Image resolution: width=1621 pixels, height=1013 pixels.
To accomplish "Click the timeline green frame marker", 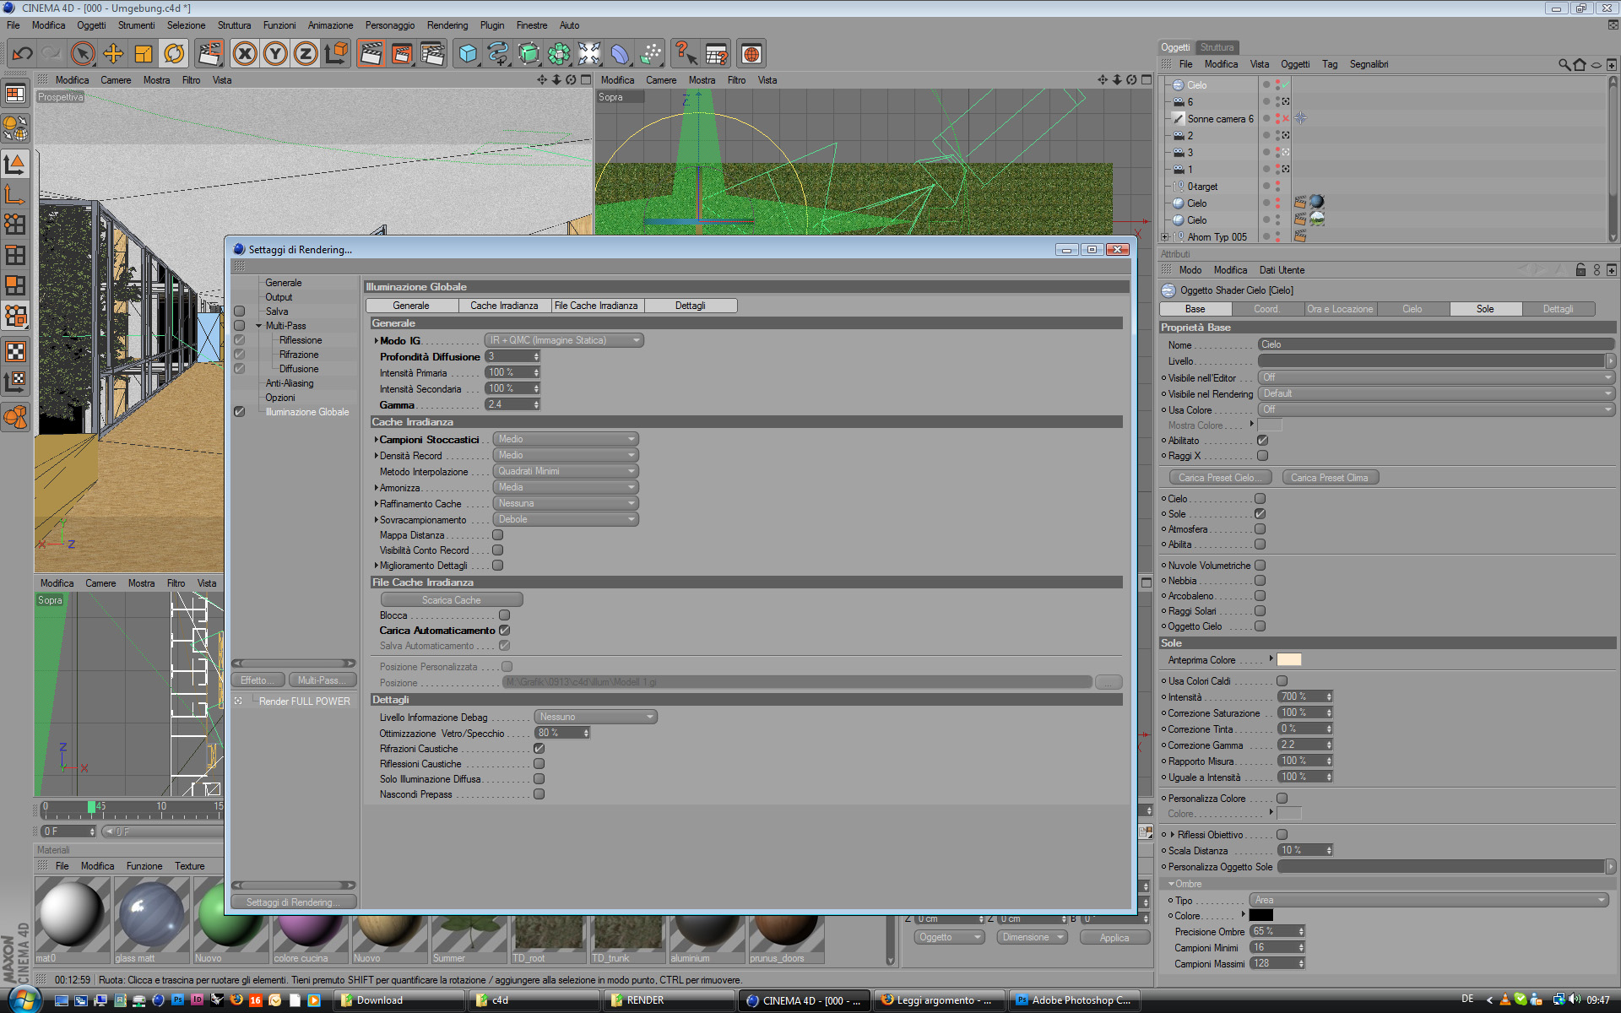I will point(91,807).
